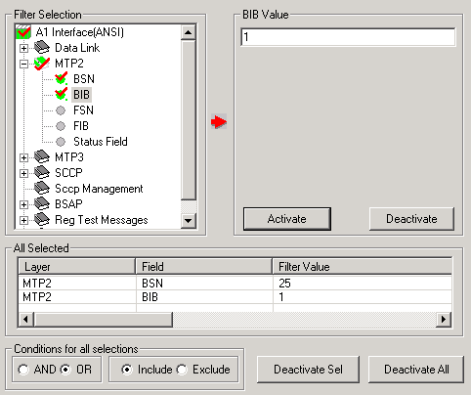The image size is (471, 395).
Task: Click the Deactivate All button
Action: (416, 370)
